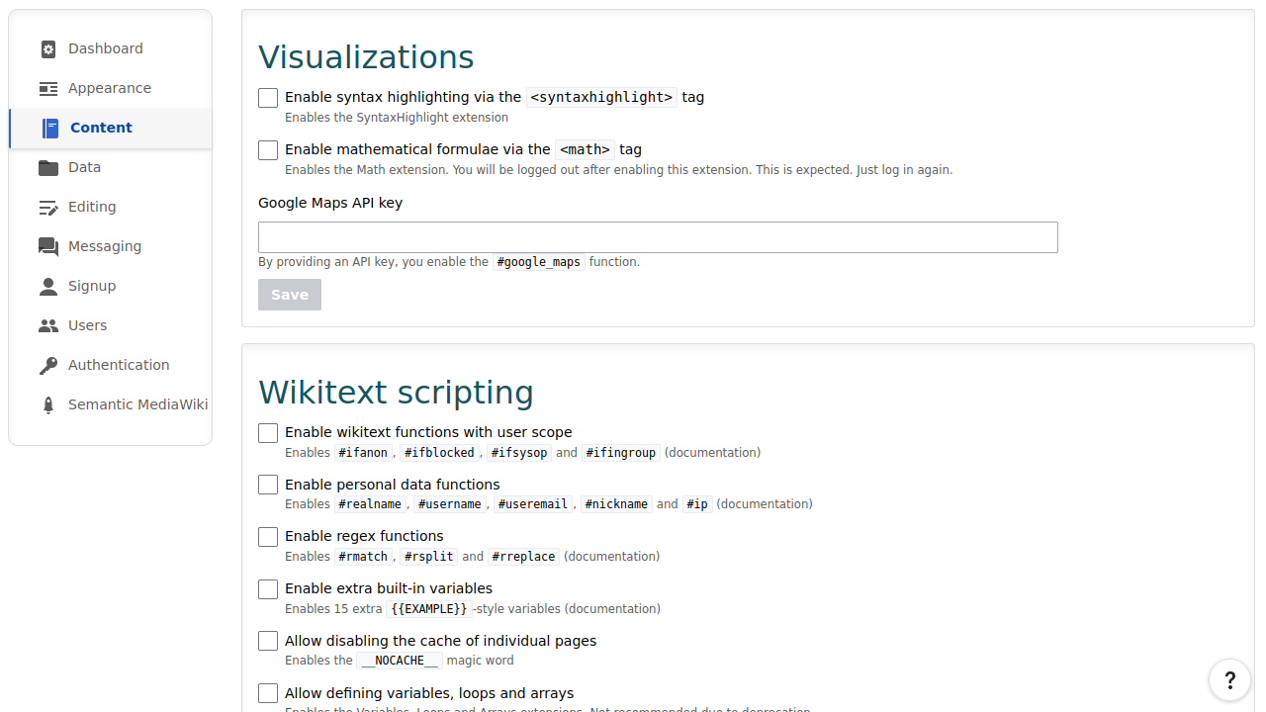The image size is (1266, 712).
Task: Click the Google Maps API key field
Action: tap(657, 237)
